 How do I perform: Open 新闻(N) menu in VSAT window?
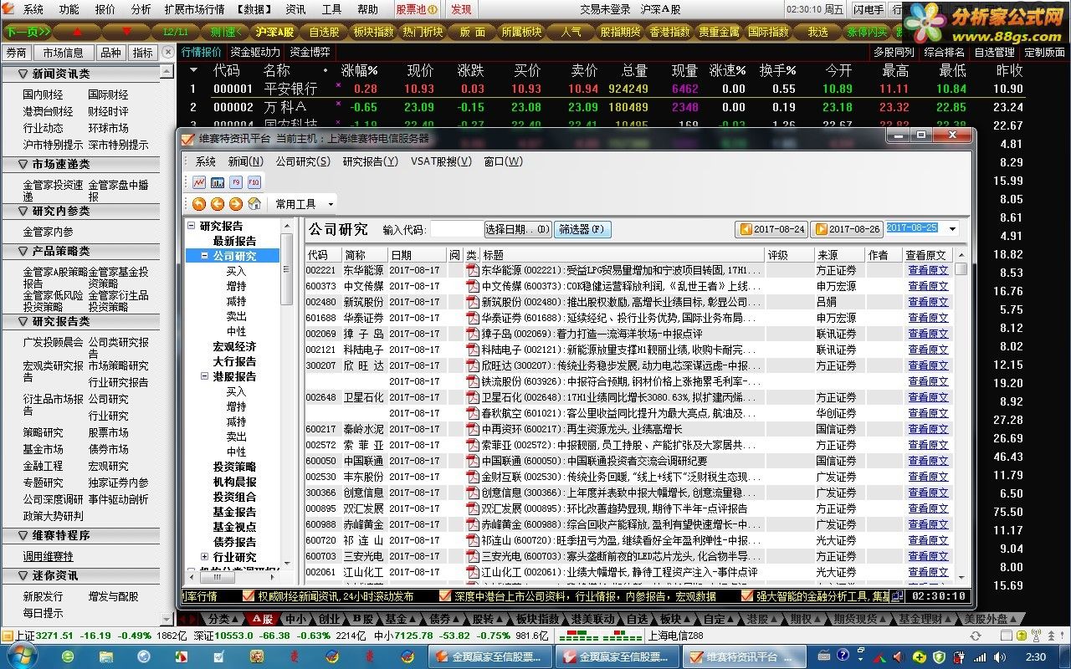click(x=245, y=161)
